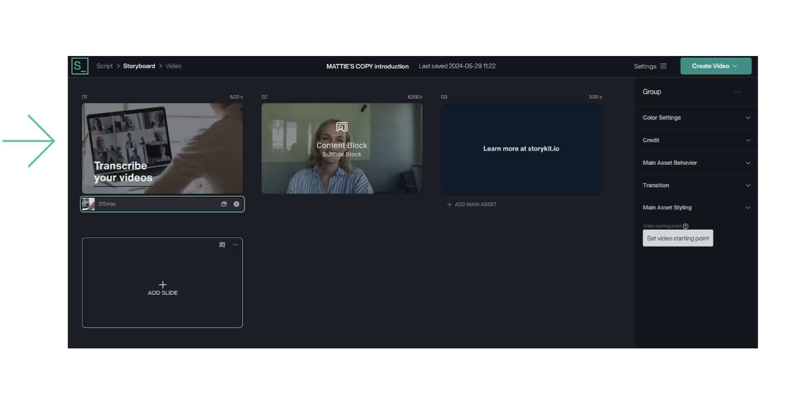Click the block icon on ADD SLIDE card
This screenshot has height=399, width=812.
click(x=222, y=245)
